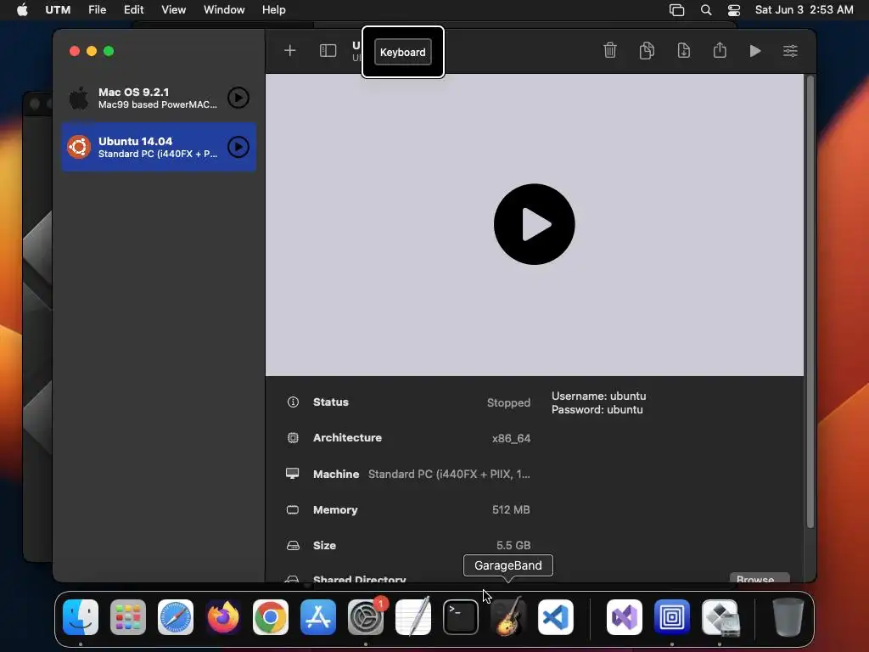
Task: Launch Visual Studio Code from the Dock
Action: (555, 617)
